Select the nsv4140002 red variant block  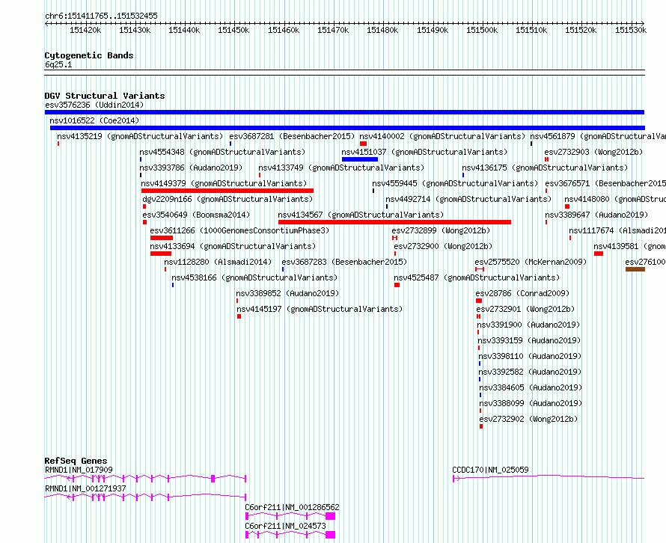(x=363, y=144)
